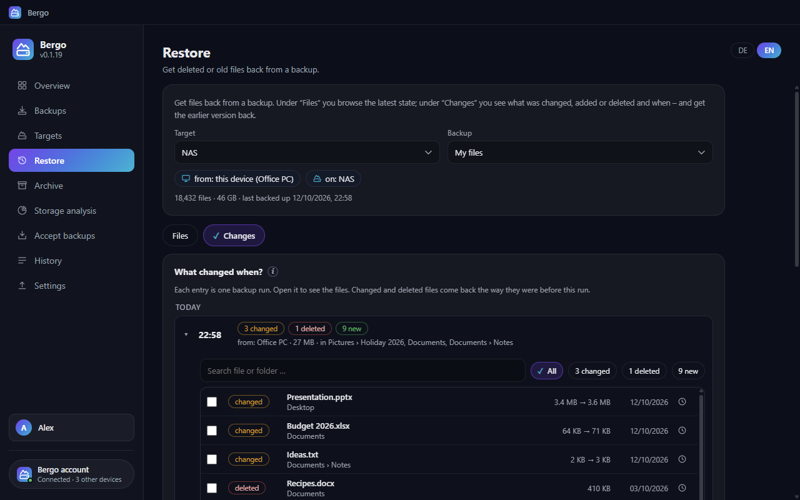Screen dimensions: 800x500
Task: Click the Overview grid icon
Action: point(22,86)
